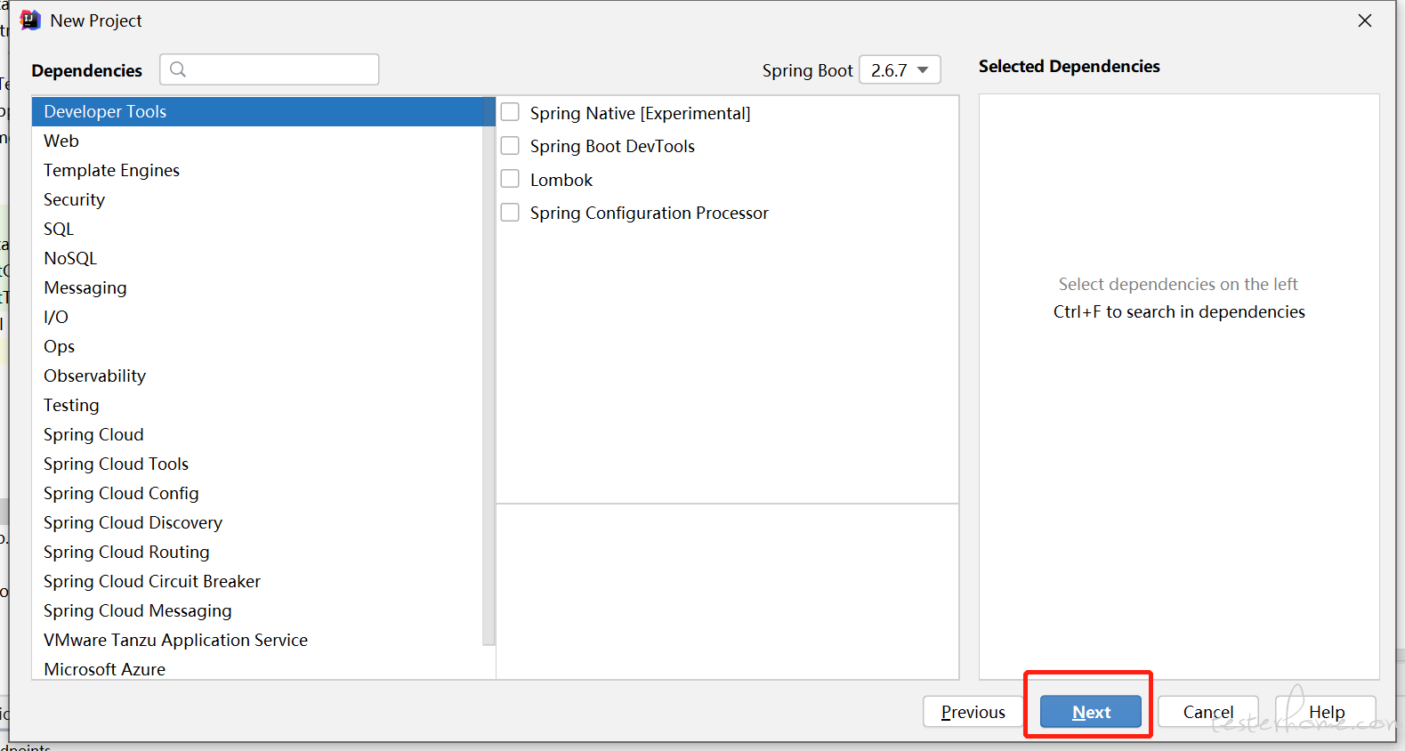Select the Spring Cloud Messaging category
Screen dimensions: 1405x751
point(257,610)
